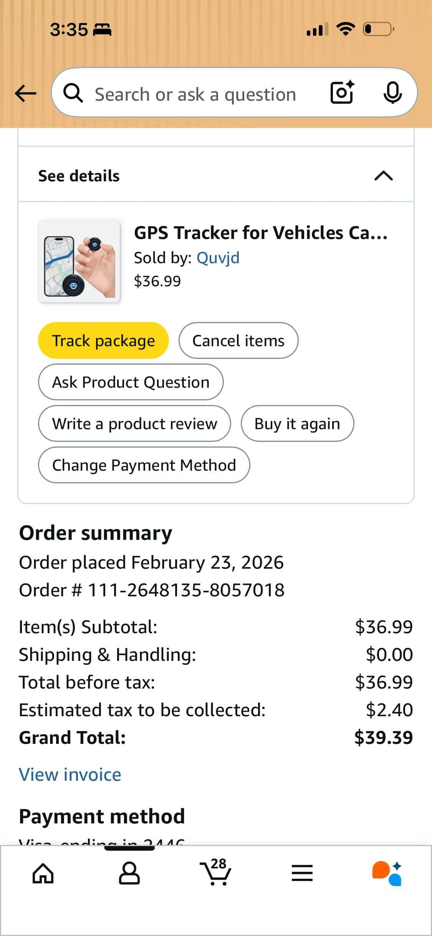Tap Ask Product Question button
The image size is (432, 936).
pyautogui.click(x=131, y=382)
